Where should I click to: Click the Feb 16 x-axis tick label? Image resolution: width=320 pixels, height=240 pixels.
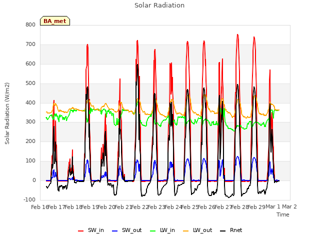(x=39, y=207)
